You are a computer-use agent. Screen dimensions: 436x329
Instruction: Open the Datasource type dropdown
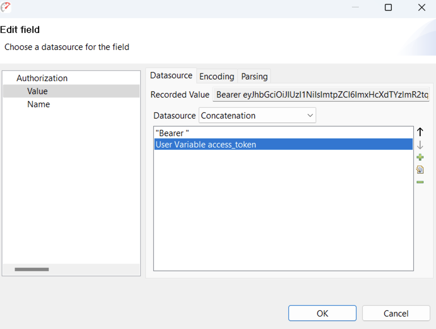point(257,115)
